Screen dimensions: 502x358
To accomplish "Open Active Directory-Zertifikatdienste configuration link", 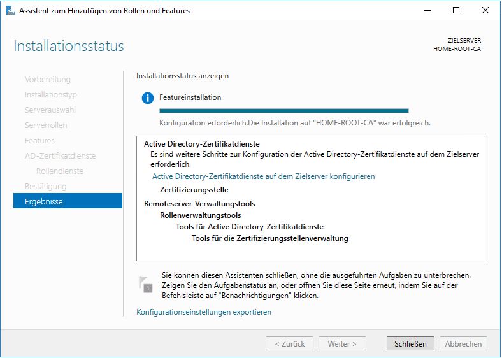I will [263, 176].
